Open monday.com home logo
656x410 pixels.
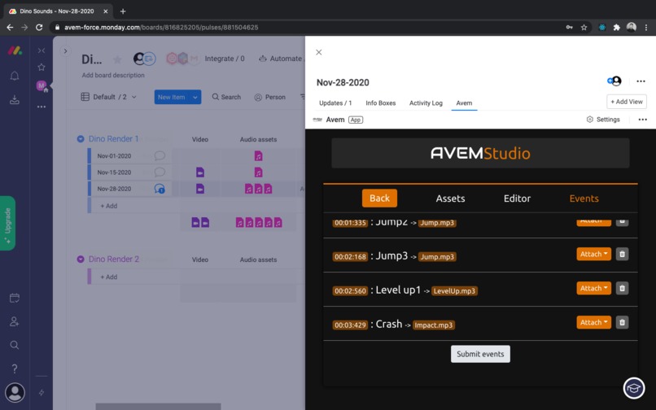pyautogui.click(x=15, y=50)
